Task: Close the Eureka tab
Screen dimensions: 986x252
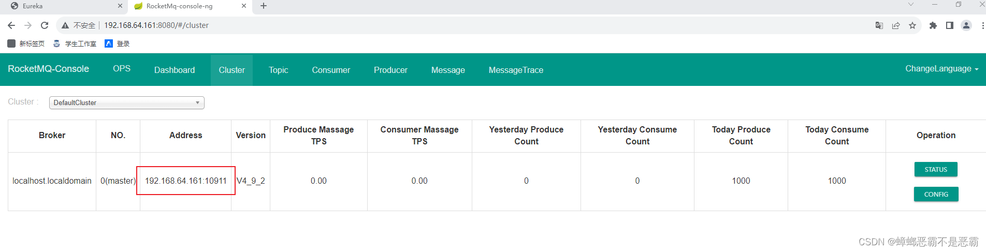Action: point(120,6)
